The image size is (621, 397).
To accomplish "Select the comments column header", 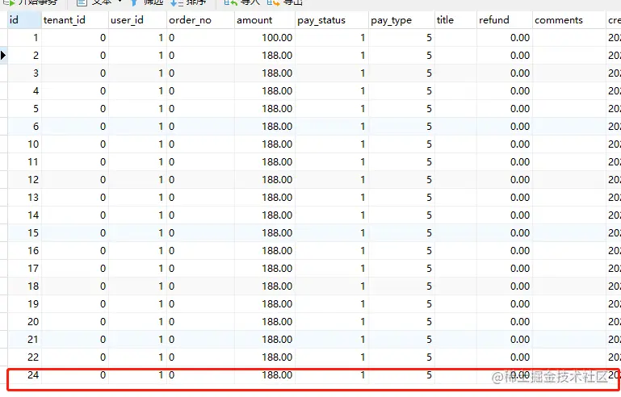I will click(x=569, y=20).
